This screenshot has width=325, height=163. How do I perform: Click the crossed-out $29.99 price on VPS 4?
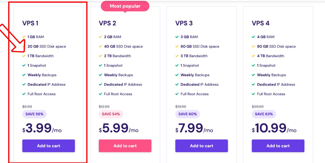coord(257,106)
